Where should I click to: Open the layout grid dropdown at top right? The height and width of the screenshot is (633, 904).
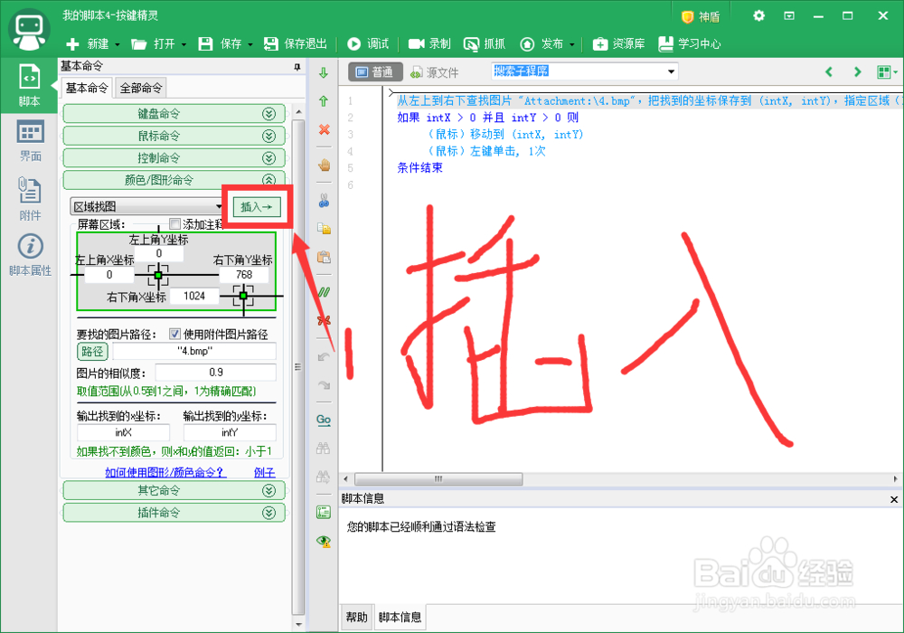(887, 72)
